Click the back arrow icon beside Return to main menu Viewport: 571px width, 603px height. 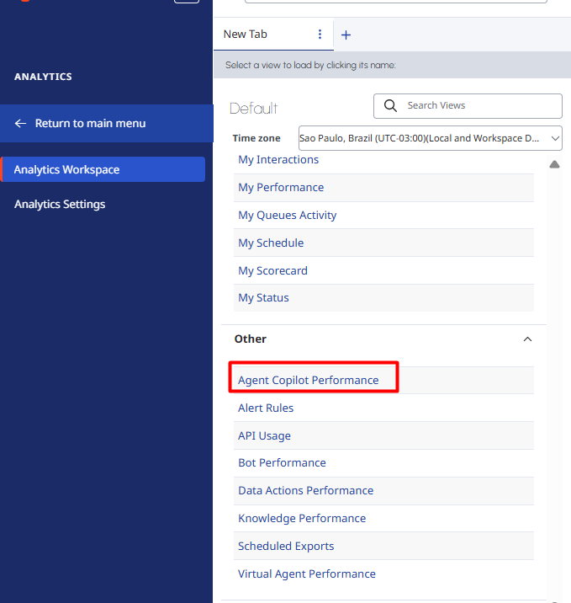[x=20, y=124]
